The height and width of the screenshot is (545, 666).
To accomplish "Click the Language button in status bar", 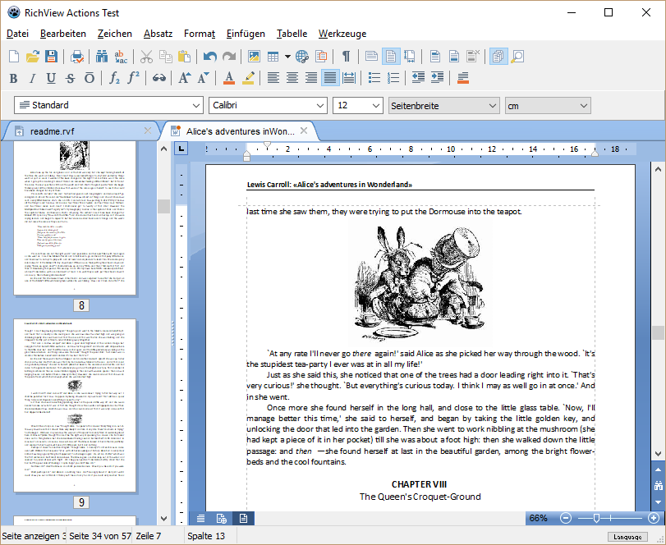I will 628,537.
